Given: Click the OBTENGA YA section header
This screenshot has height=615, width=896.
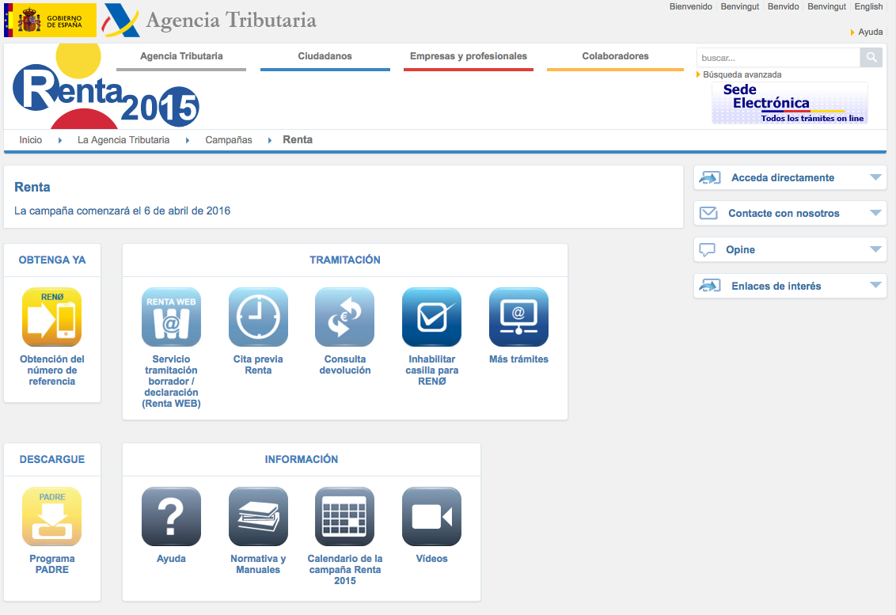Looking at the screenshot, I should [52, 260].
